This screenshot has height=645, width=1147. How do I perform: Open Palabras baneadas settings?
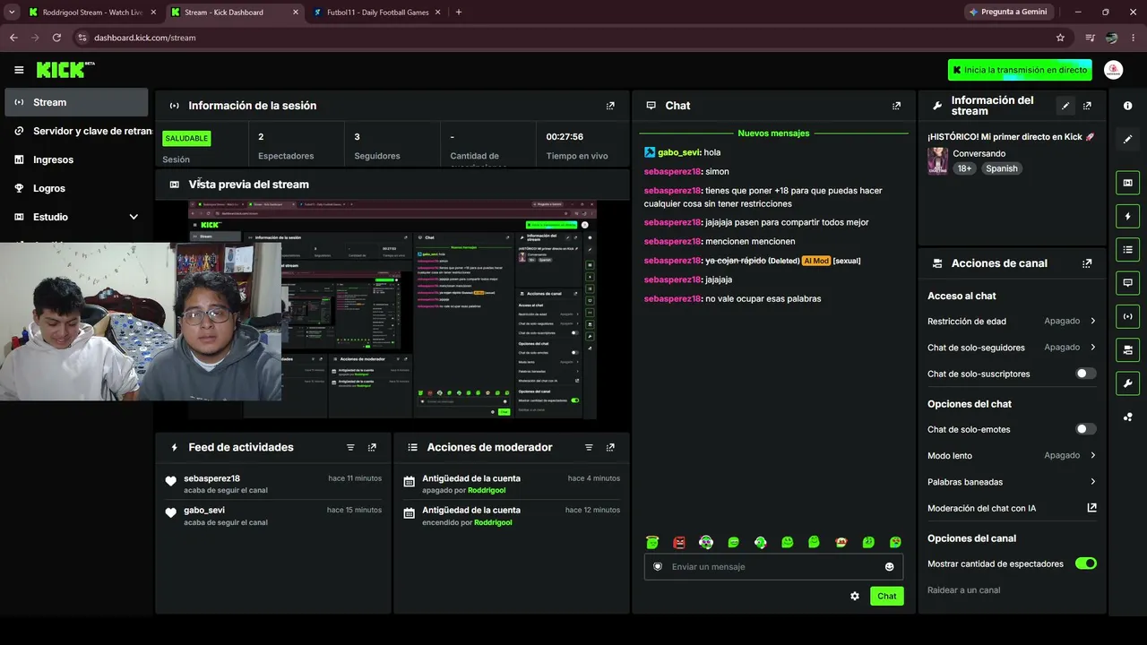click(x=1012, y=482)
